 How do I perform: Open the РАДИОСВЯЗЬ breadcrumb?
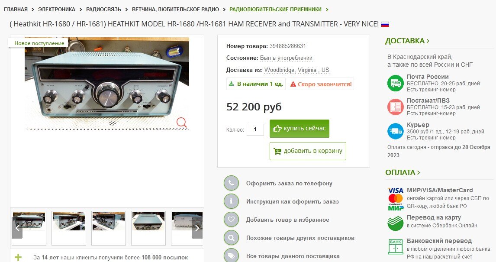click(103, 10)
